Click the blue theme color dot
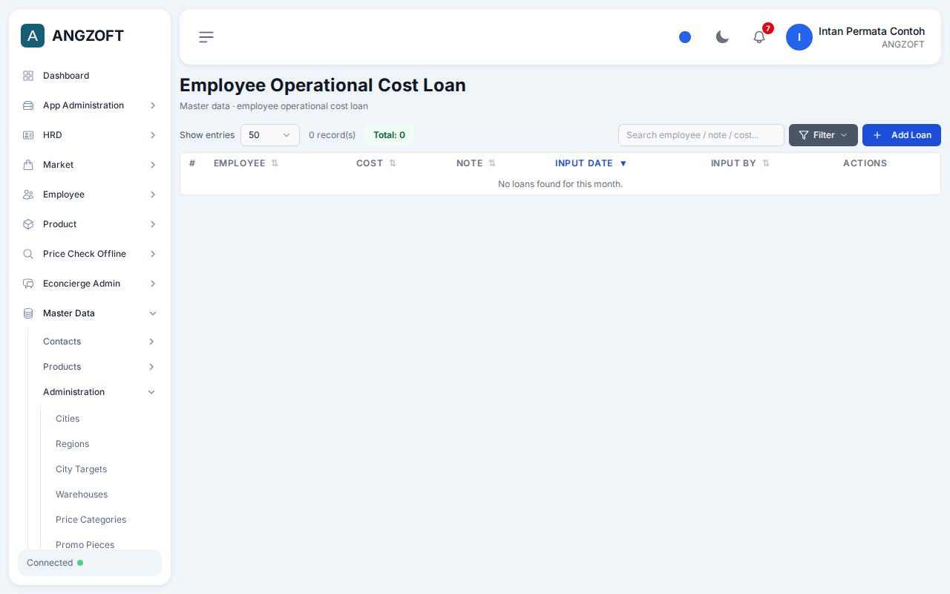The image size is (950, 594). tap(685, 37)
